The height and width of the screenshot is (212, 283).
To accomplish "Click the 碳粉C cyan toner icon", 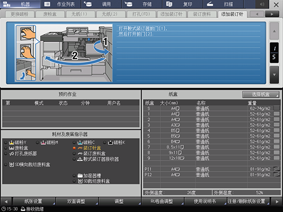I will 80,143.
